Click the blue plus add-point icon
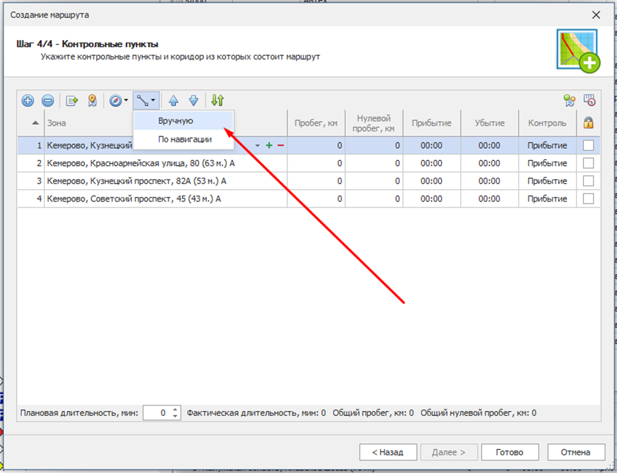Screen dimensions: 617x473 (28, 100)
